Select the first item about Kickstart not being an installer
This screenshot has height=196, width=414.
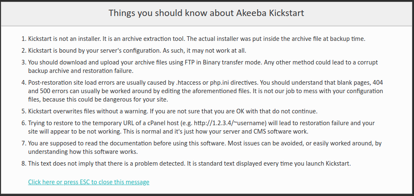pyautogui.click(x=197, y=39)
